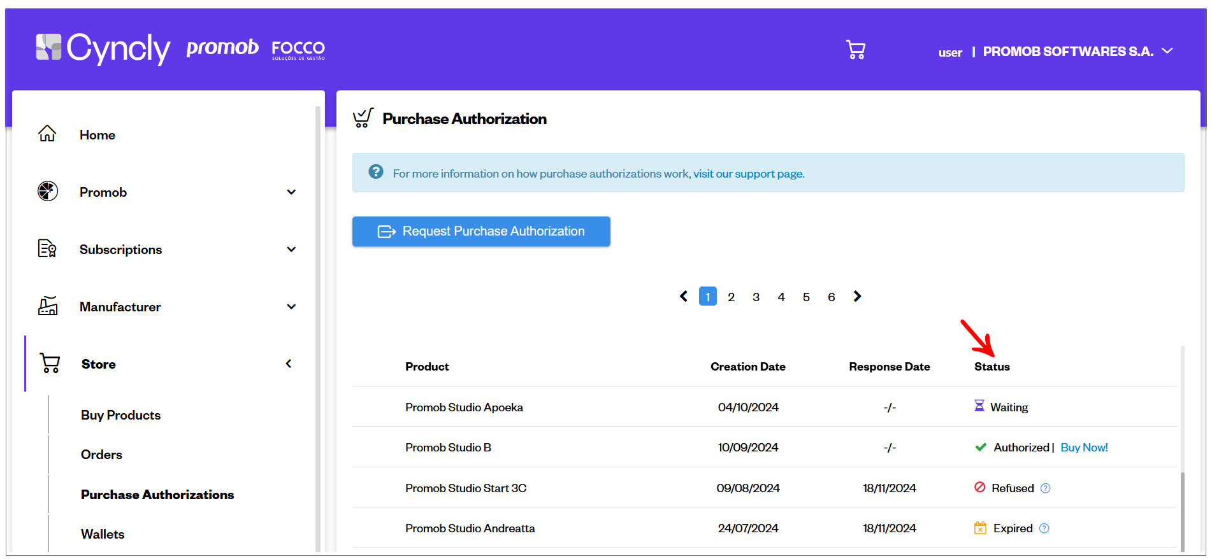This screenshot has width=1212, height=559.
Task: Click the help icon beside Expired
Action: pos(1044,528)
